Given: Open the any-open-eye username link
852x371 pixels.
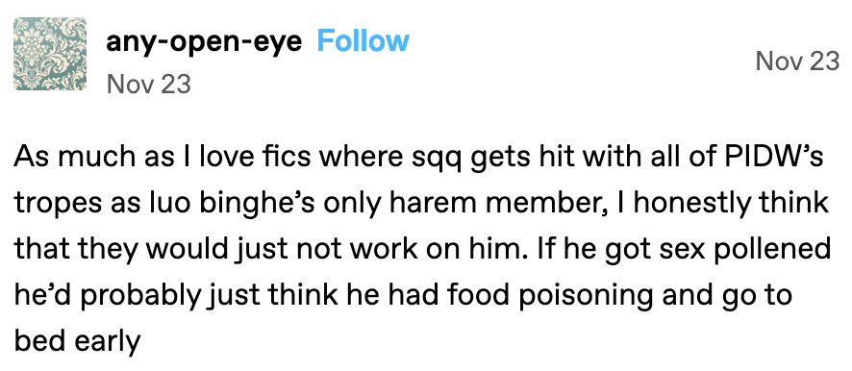Looking at the screenshot, I should coord(204,42).
